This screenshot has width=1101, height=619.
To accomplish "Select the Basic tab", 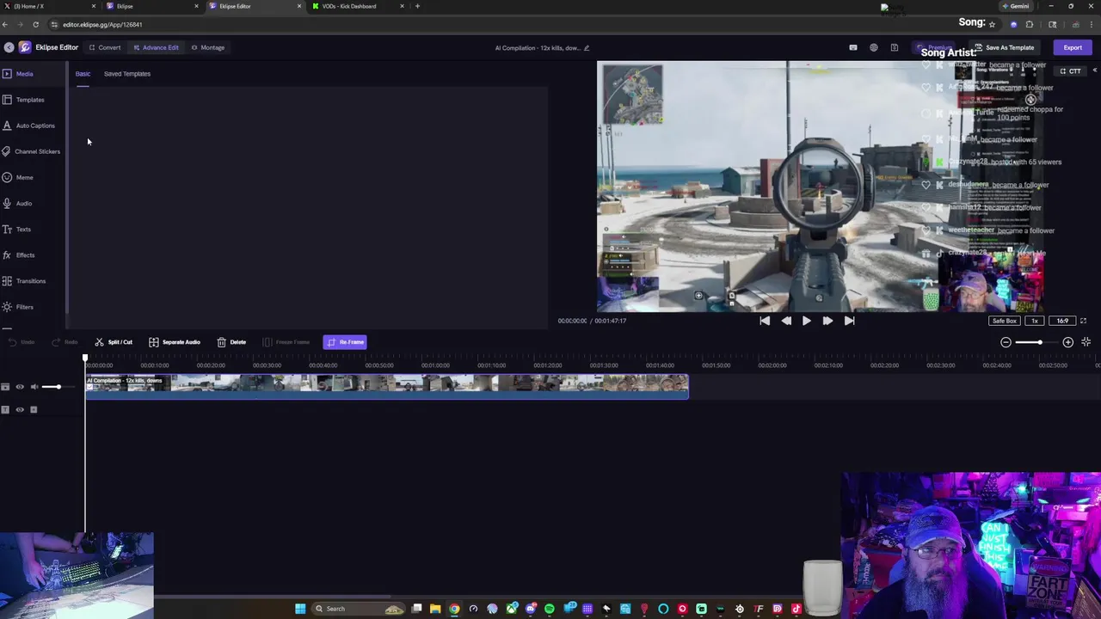I will tap(83, 74).
